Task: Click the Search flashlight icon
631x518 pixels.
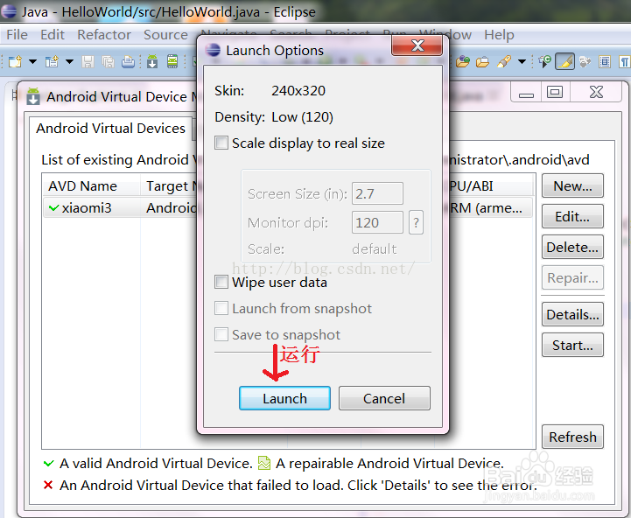Action: click(504, 61)
